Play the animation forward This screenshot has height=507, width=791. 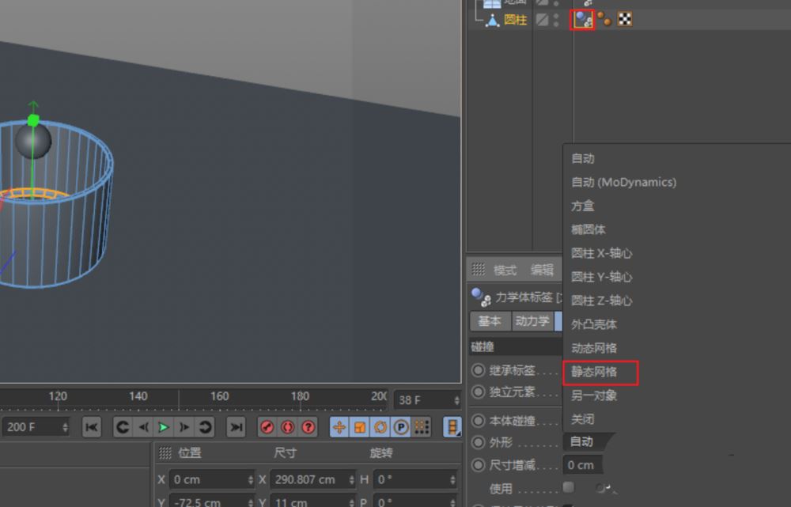point(164,427)
